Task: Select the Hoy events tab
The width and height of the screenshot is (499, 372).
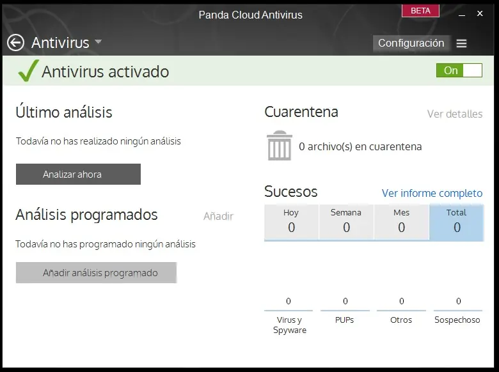Action: [x=291, y=222]
